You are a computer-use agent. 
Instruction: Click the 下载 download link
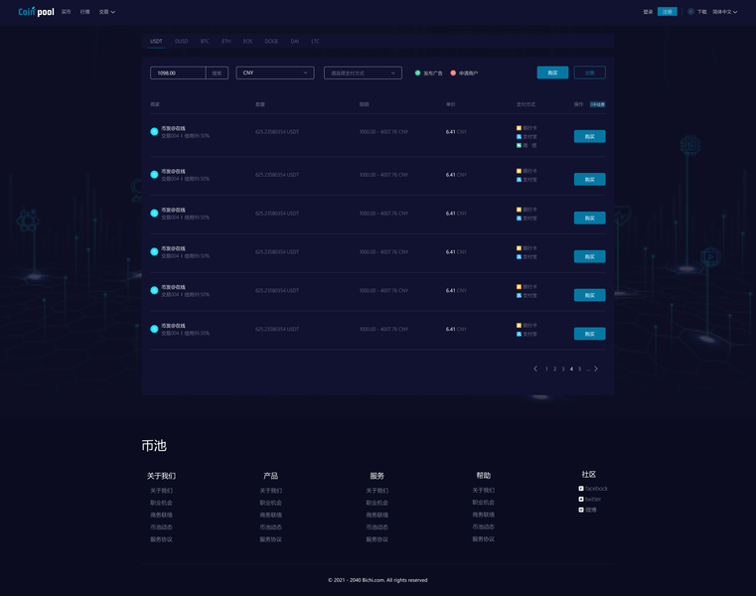coord(702,12)
